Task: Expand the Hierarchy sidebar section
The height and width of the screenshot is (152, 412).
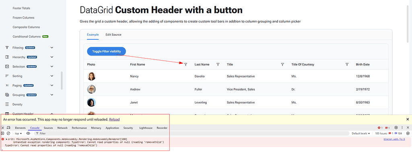Action: (x=52, y=57)
